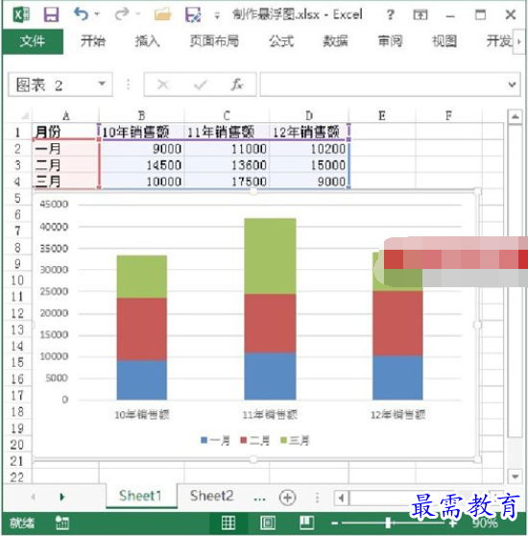
Task: Select column E header
Action: (382, 116)
